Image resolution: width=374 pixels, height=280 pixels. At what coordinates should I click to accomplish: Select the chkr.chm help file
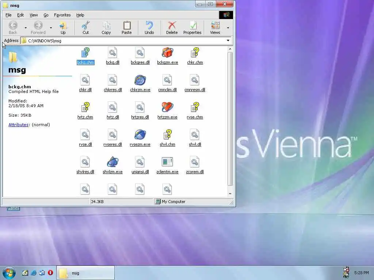[195, 56]
